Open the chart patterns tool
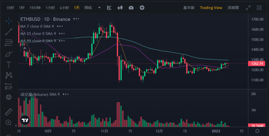The height and width of the screenshot is (136, 269). pyautogui.click(x=9, y=75)
